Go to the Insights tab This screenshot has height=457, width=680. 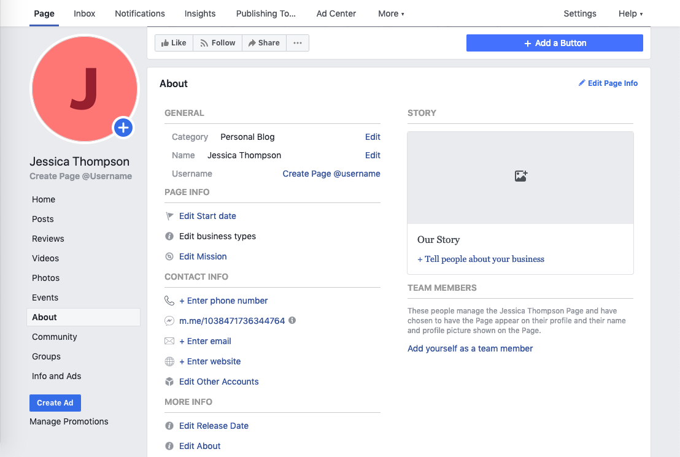pyautogui.click(x=200, y=13)
